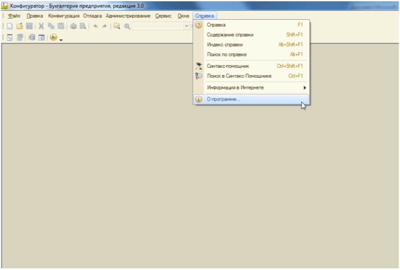The width and height of the screenshot is (400, 270).
Task: Select the Справка question mark icon
Action: (x=199, y=25)
